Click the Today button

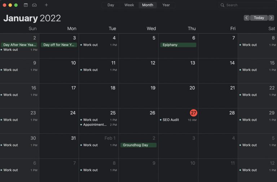pyautogui.click(x=259, y=18)
